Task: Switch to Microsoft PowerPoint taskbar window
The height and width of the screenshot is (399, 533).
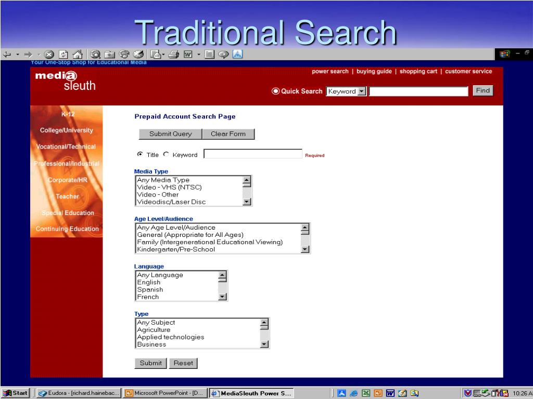Action: (x=165, y=393)
